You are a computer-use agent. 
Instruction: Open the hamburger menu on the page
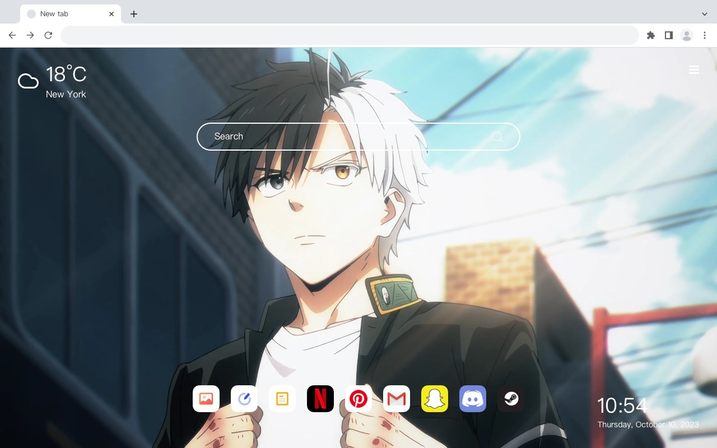coord(694,70)
